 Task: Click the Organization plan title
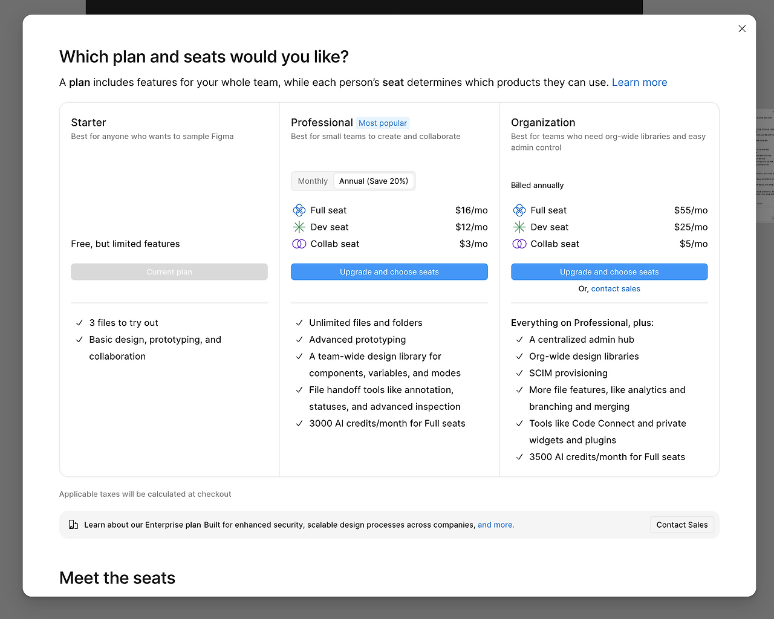[543, 123]
